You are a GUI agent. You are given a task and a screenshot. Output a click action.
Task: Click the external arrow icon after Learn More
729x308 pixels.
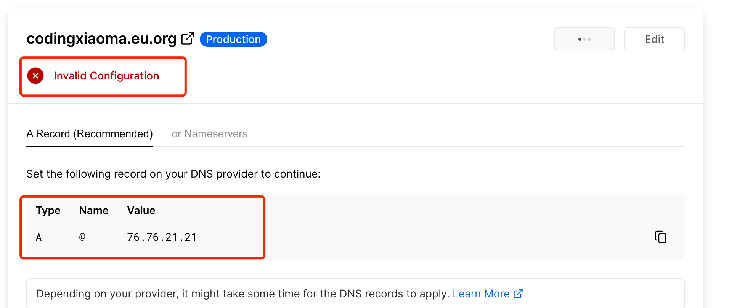(518, 294)
